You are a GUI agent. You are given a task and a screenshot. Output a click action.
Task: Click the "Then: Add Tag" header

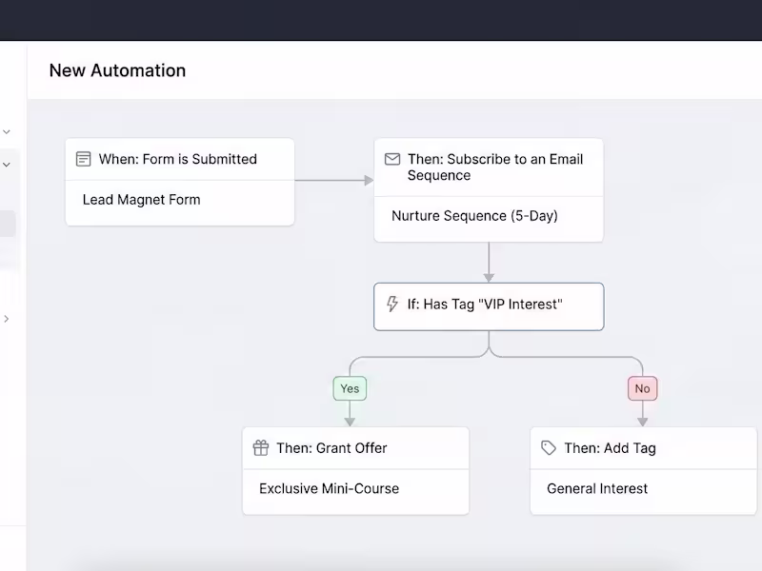click(610, 447)
